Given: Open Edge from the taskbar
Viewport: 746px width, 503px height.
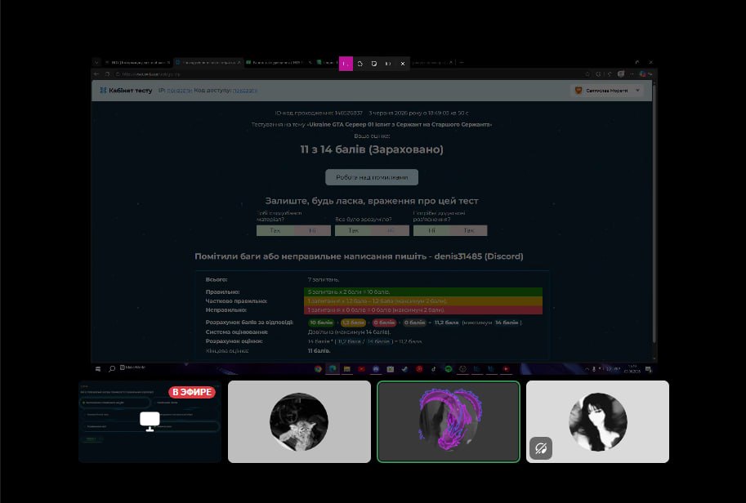Looking at the screenshot, I should tap(333, 369).
